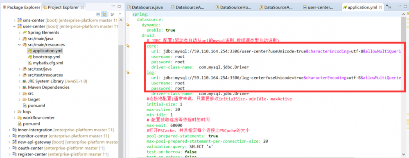Click the src/main/java package folder icon
Screen dimensions: 409x158
tap(25, 39)
